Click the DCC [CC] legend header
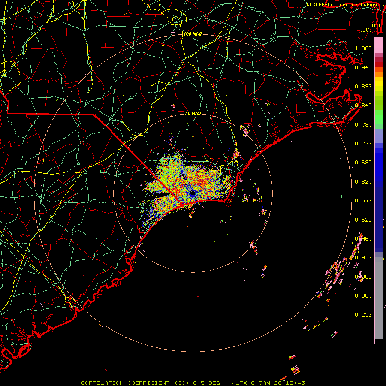 [371, 27]
